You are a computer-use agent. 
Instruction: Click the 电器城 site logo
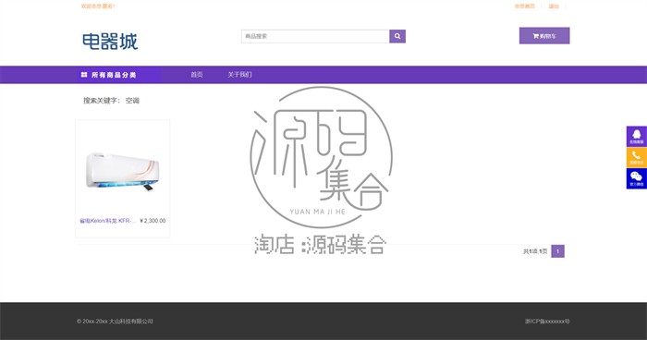[110, 42]
